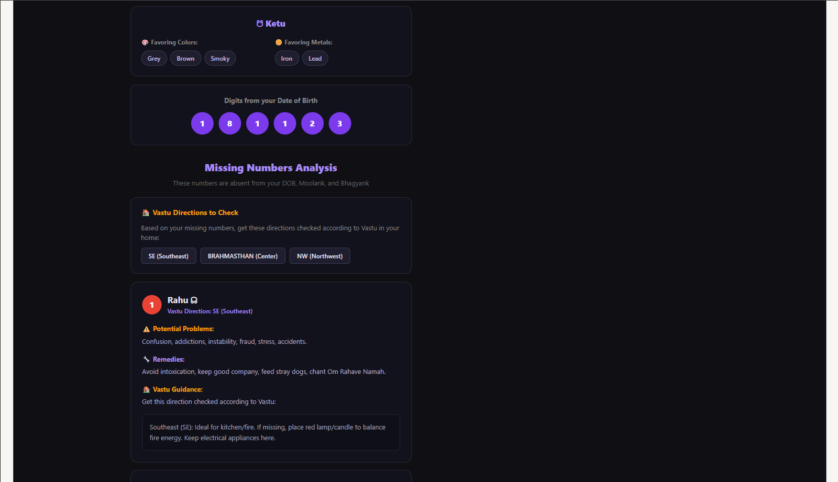Click the digit 3 birth date circle
This screenshot has width=838, height=482.
click(x=339, y=124)
